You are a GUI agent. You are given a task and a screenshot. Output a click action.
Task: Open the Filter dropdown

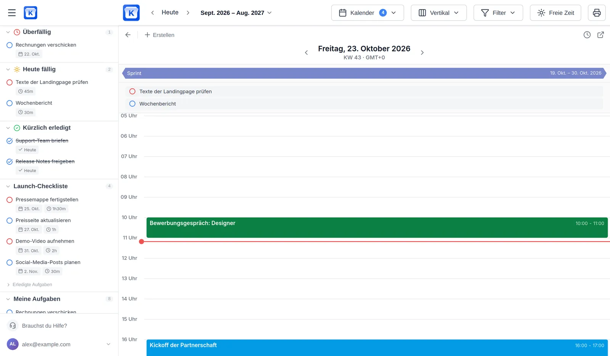pos(498,13)
